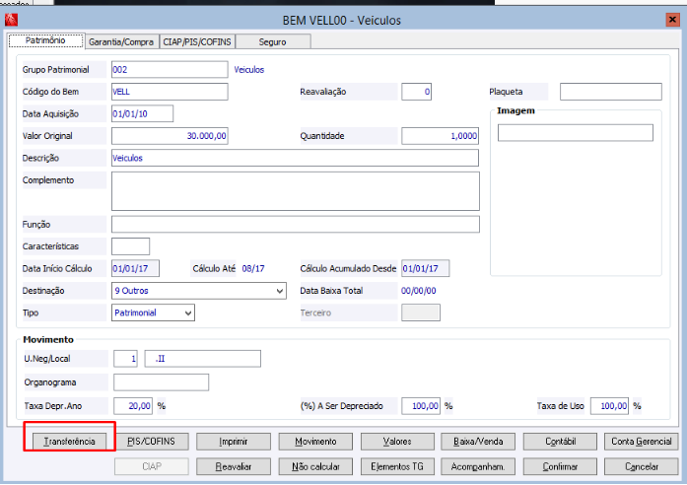
Task: Click the Quantidade field showing 1,0000
Action: (440, 136)
